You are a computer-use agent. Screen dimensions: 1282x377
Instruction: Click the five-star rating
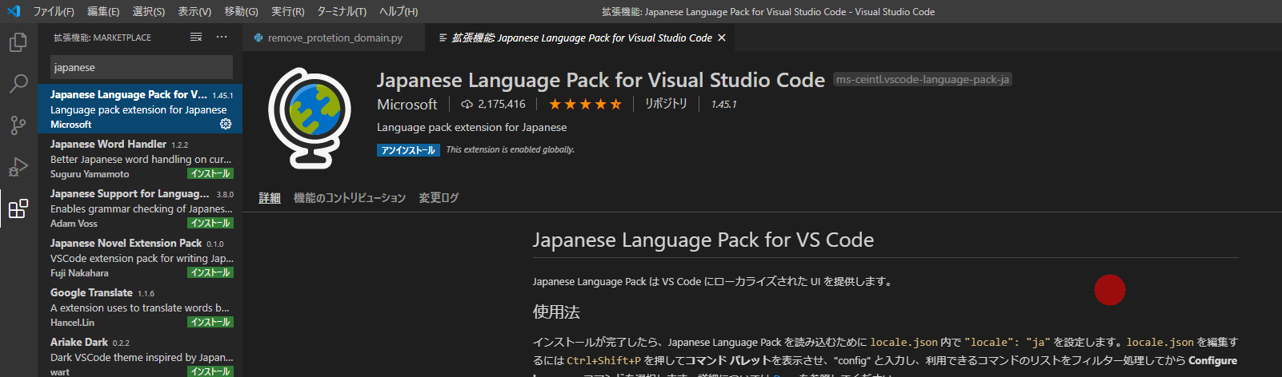(585, 104)
